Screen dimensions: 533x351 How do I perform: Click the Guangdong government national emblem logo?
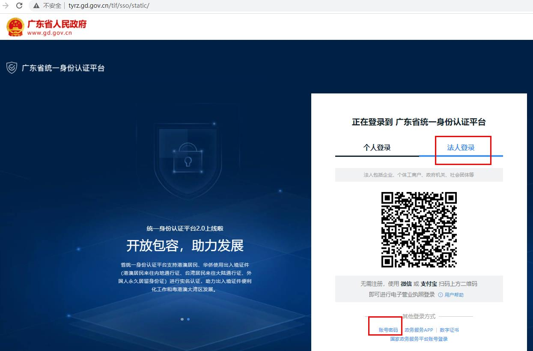tap(15, 27)
